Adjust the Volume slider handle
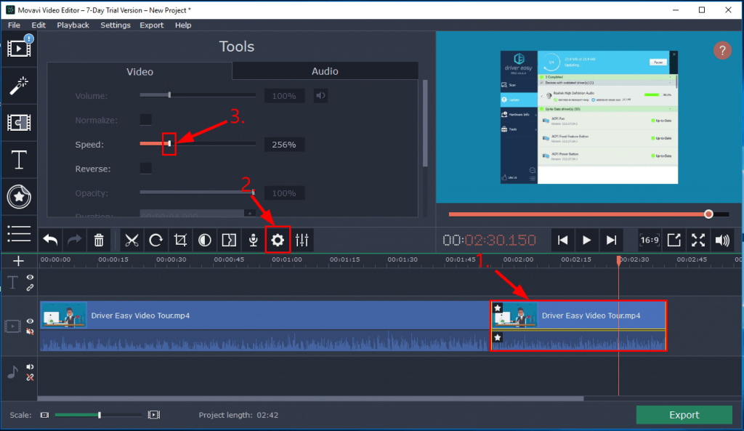The width and height of the screenshot is (744, 431). click(x=169, y=95)
